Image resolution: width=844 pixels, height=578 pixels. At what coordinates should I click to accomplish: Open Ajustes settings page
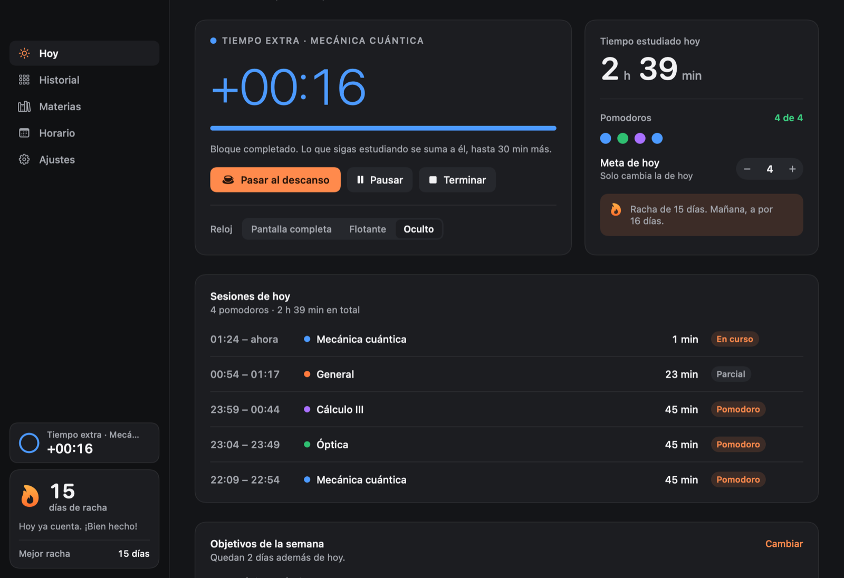pos(84,159)
